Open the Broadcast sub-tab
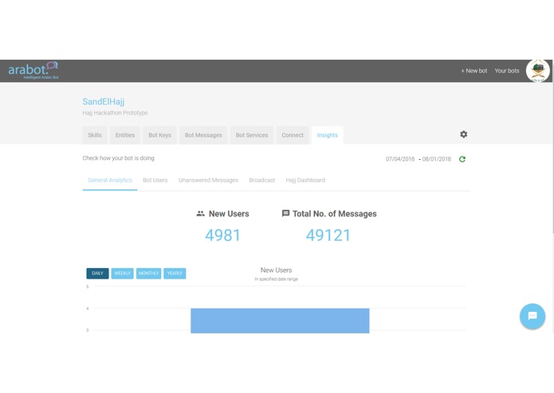 (261, 181)
